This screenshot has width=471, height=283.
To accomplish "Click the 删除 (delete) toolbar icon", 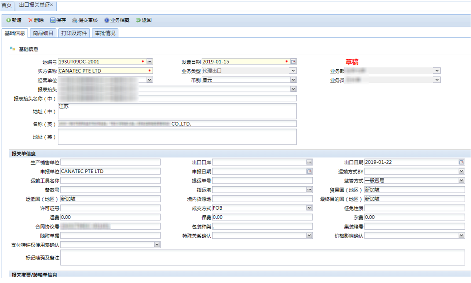I will (30, 20).
